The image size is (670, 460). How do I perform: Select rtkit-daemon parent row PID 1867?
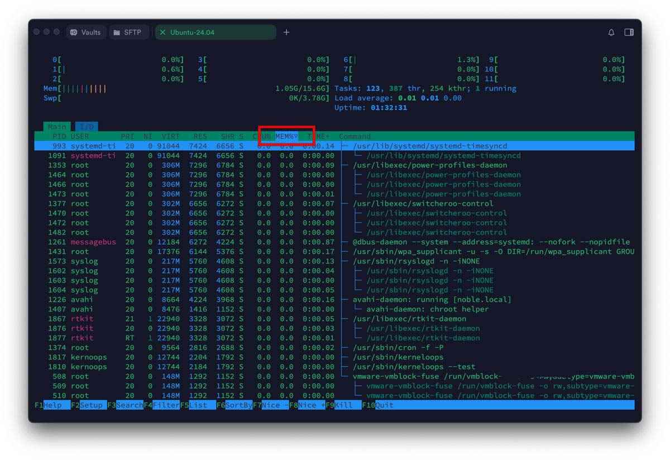[334, 319]
